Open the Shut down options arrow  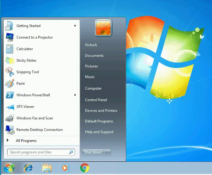pyautogui.click(x=107, y=152)
